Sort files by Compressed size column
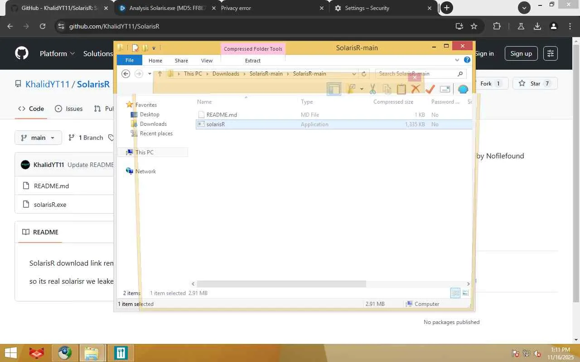The width and height of the screenshot is (580, 362). pyautogui.click(x=393, y=102)
